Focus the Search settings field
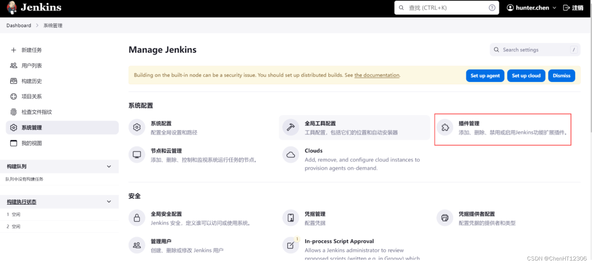 click(x=535, y=50)
